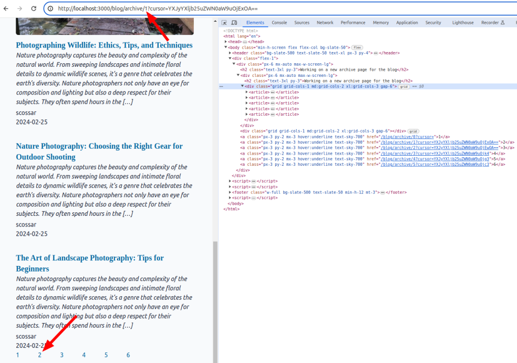
Task: Open the Recorder tab
Action: click(x=493, y=22)
